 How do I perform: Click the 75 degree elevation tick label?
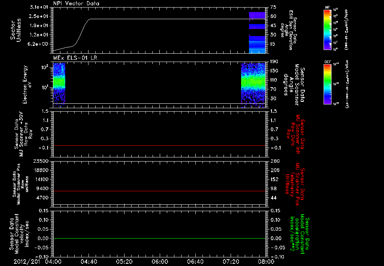273,7
